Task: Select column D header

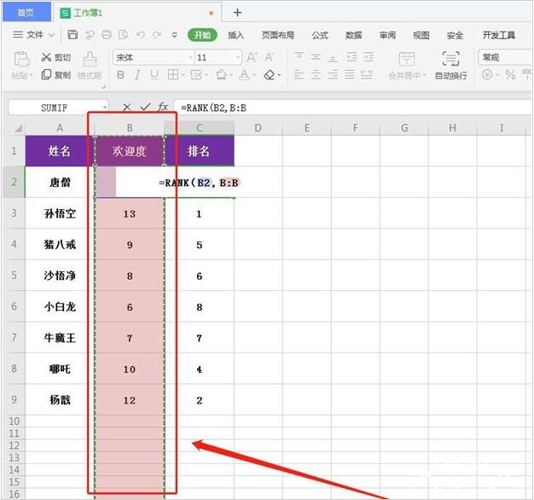Action: point(258,128)
